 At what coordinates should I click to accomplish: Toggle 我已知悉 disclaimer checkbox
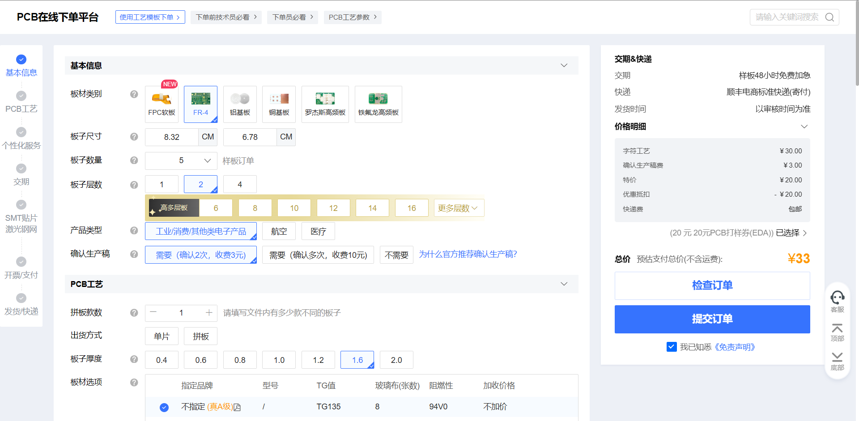click(x=672, y=347)
